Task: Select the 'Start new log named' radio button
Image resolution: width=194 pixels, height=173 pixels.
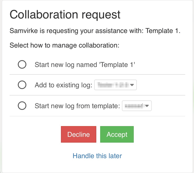Action: click(22, 64)
